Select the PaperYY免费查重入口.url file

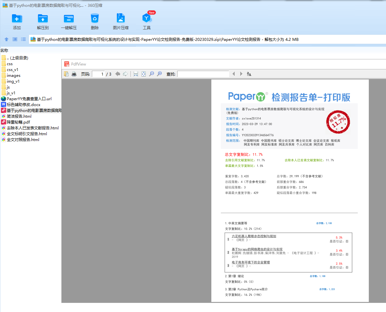click(26, 99)
